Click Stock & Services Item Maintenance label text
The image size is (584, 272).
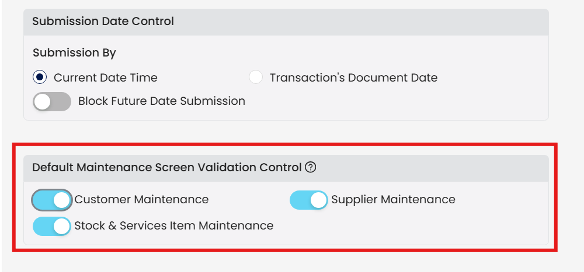point(173,225)
